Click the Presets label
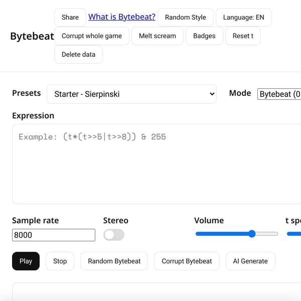The width and height of the screenshot is (301, 301). 27,93
